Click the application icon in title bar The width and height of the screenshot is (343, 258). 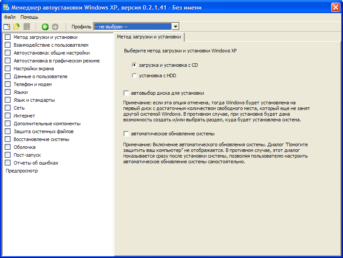click(6, 7)
